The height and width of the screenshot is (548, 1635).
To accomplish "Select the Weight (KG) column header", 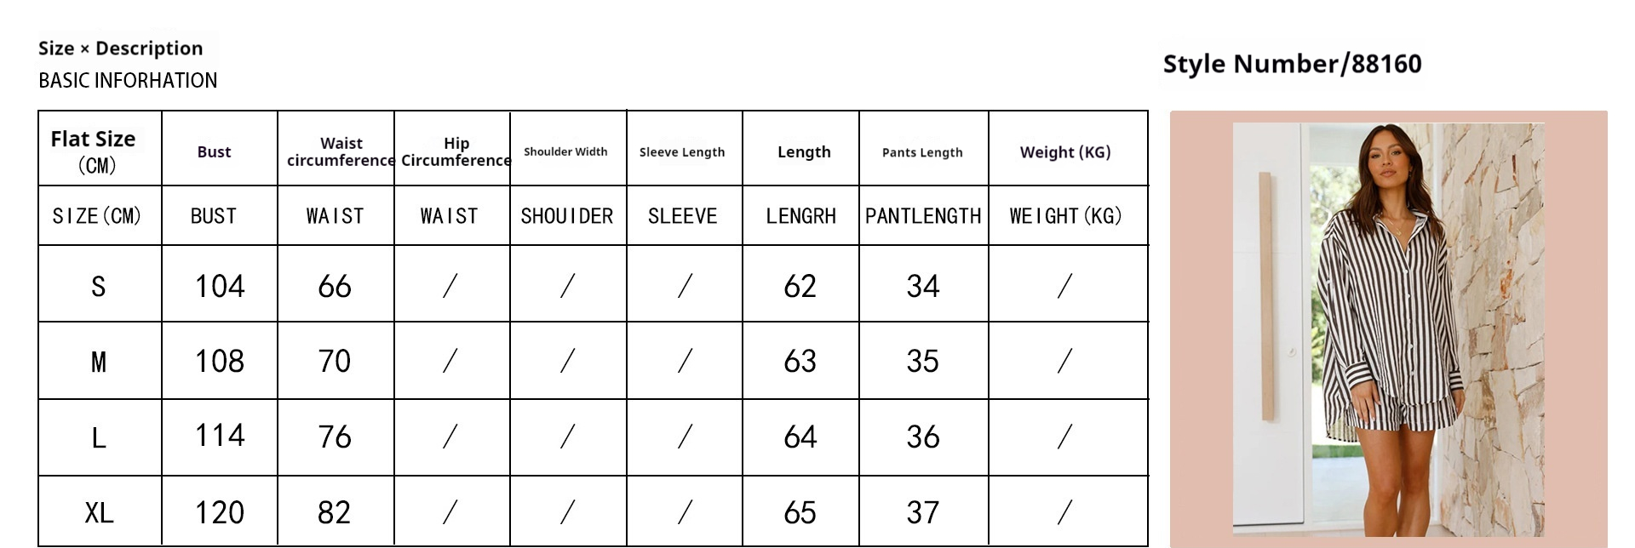I will tap(1065, 152).
